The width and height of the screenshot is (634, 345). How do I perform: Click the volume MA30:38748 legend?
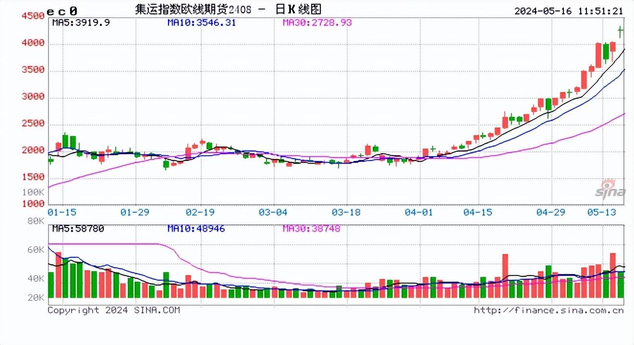tap(311, 229)
